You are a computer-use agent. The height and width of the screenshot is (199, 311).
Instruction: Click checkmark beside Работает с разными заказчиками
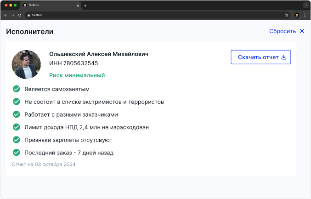pyautogui.click(x=17, y=114)
